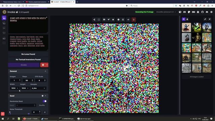Select the knight figurine on red base thumbnail
This screenshot has height=121, width=215.
click(x=186, y=28)
